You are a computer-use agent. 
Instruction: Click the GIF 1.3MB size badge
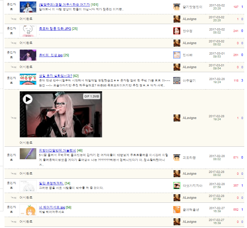[92, 96]
